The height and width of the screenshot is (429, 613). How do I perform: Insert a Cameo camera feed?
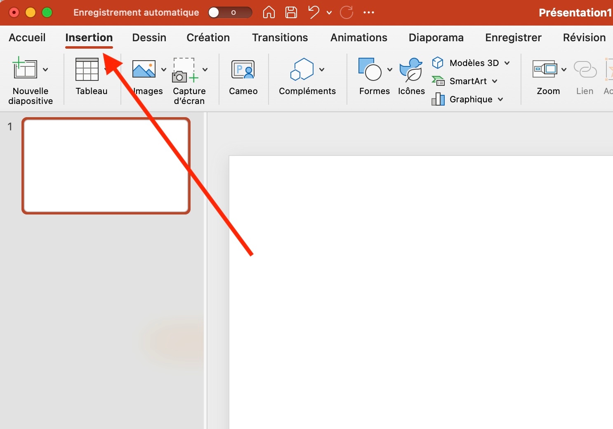(243, 70)
